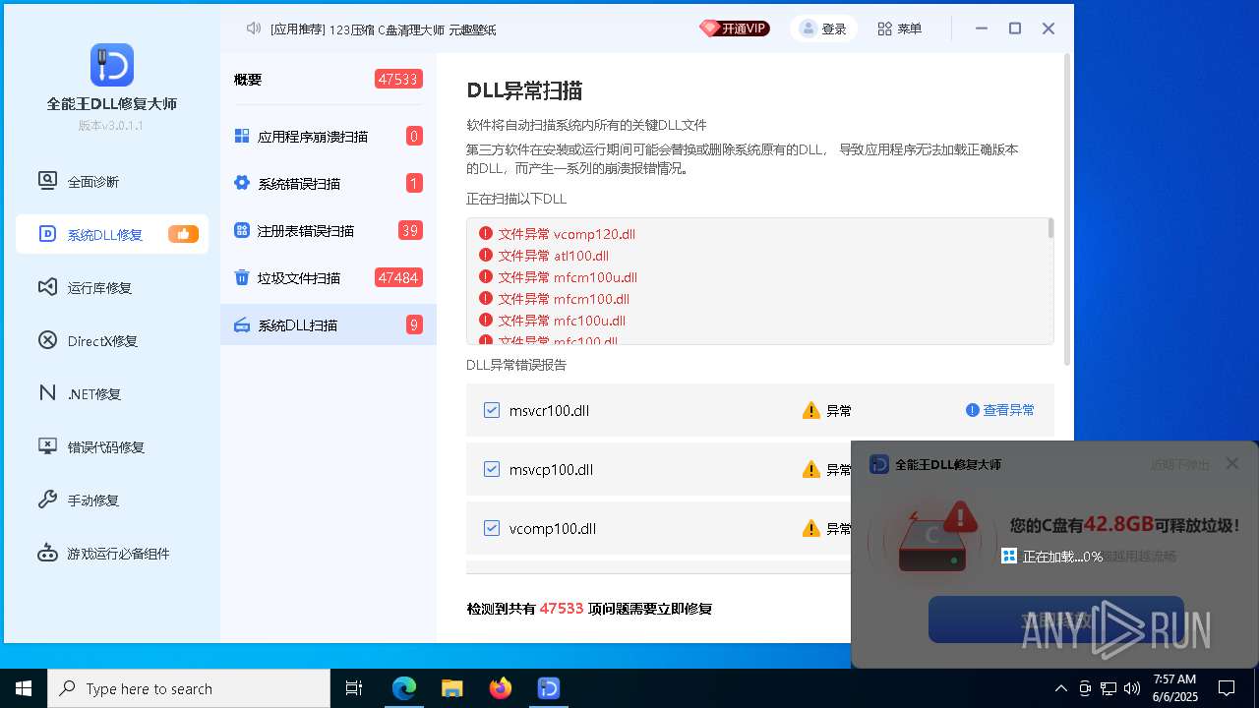Viewport: 1259px width, 708px height.
Task: Go to DirectX修复 section
Action: tap(112, 341)
